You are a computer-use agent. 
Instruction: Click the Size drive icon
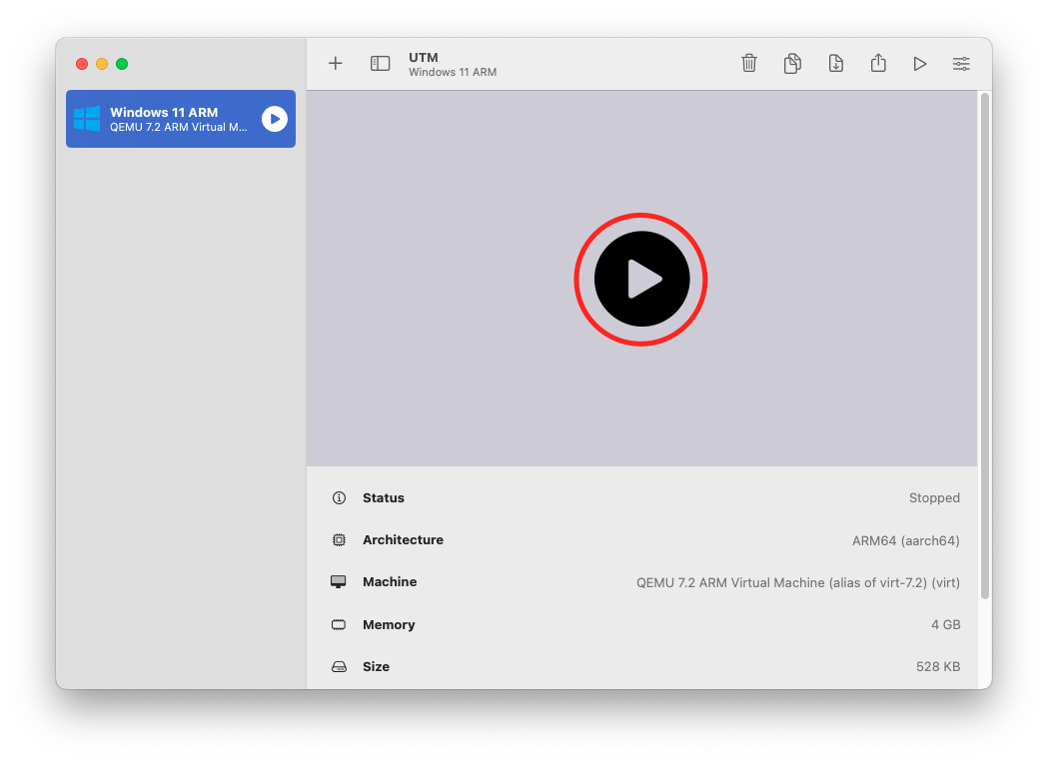[339, 667]
